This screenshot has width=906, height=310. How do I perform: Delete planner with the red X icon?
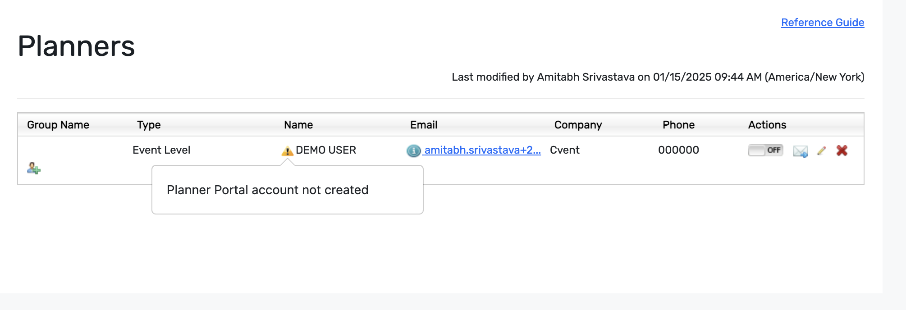(x=842, y=150)
